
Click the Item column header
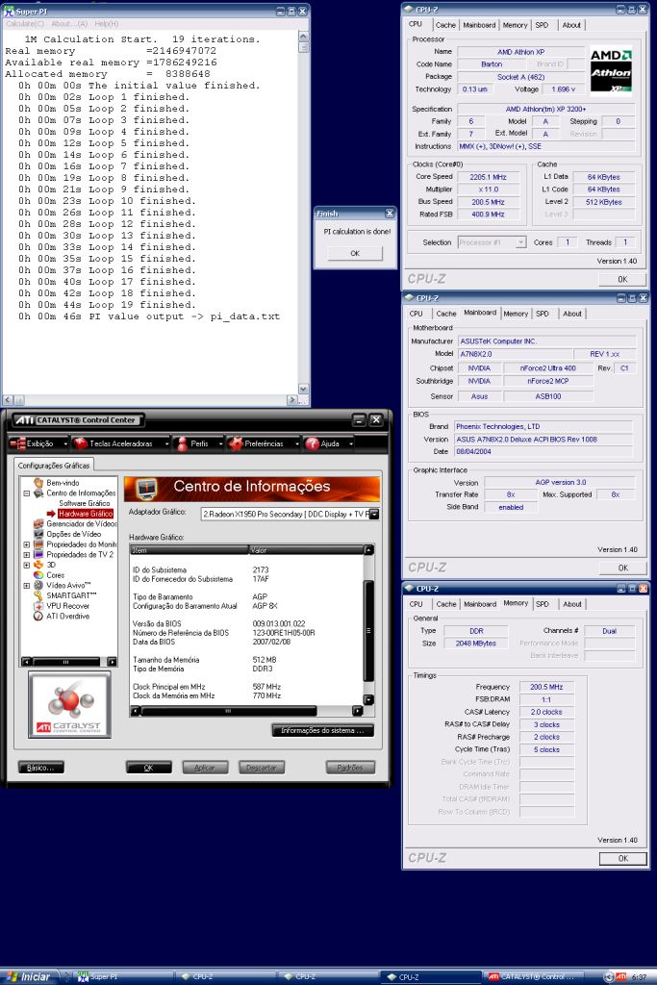coord(190,550)
